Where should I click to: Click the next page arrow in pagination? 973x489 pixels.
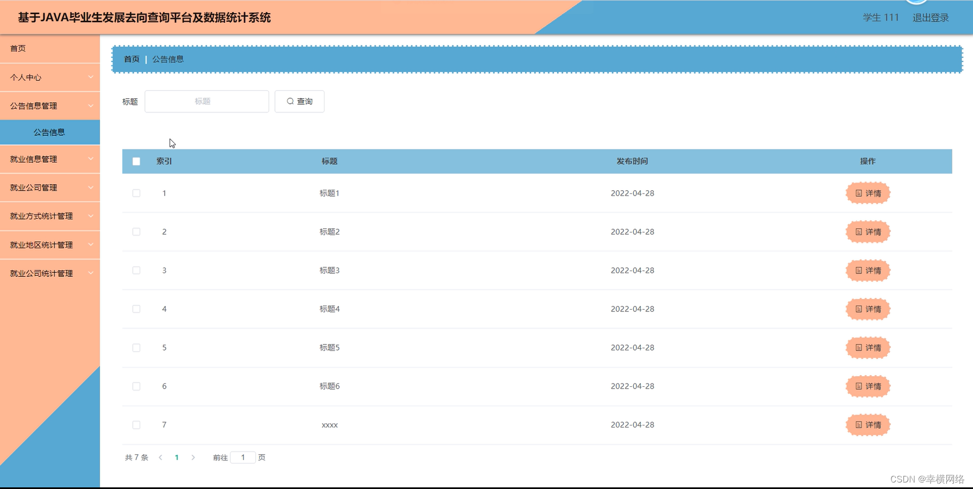194,457
